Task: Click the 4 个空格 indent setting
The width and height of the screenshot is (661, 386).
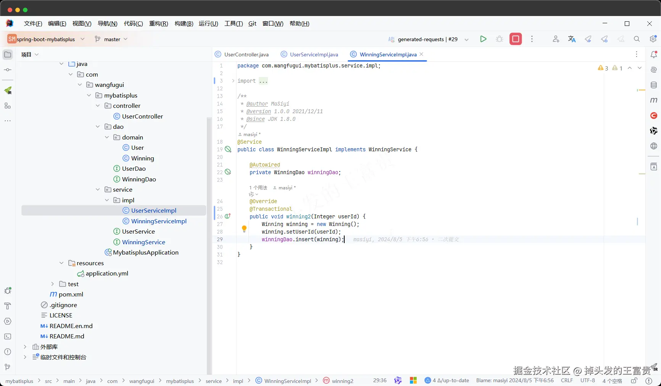Action: tap(612, 381)
